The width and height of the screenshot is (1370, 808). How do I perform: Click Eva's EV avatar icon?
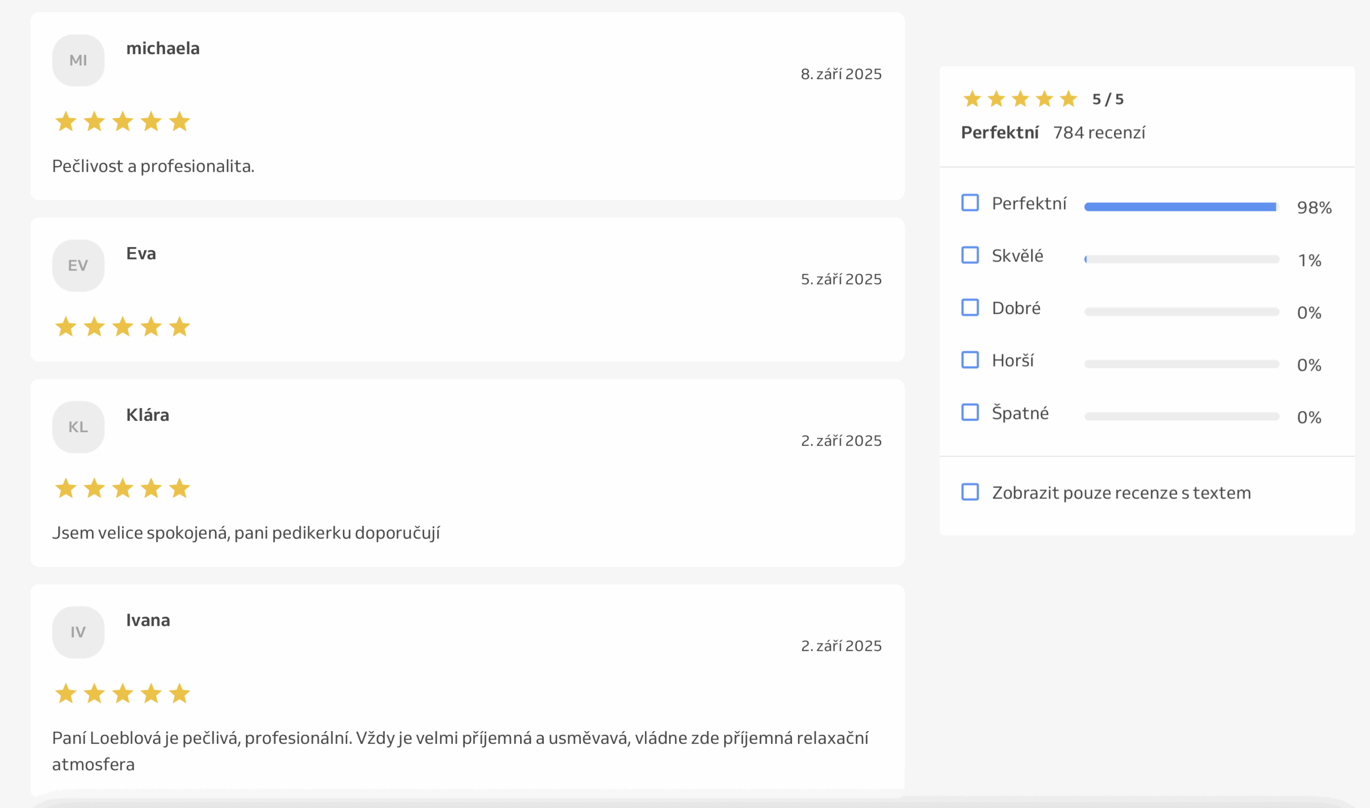coord(78,266)
